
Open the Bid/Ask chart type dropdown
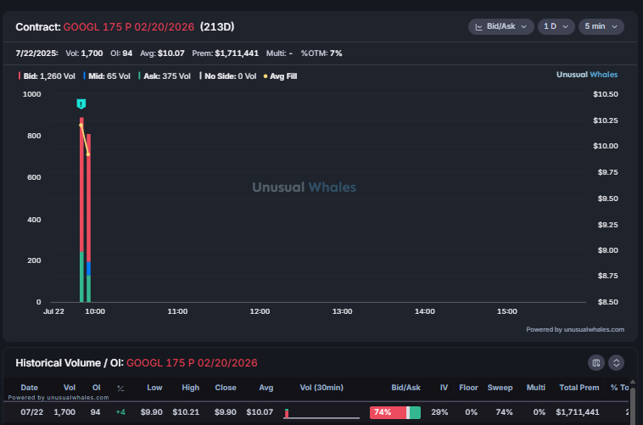500,26
